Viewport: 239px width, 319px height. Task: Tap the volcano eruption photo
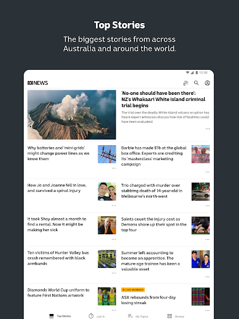click(72, 115)
